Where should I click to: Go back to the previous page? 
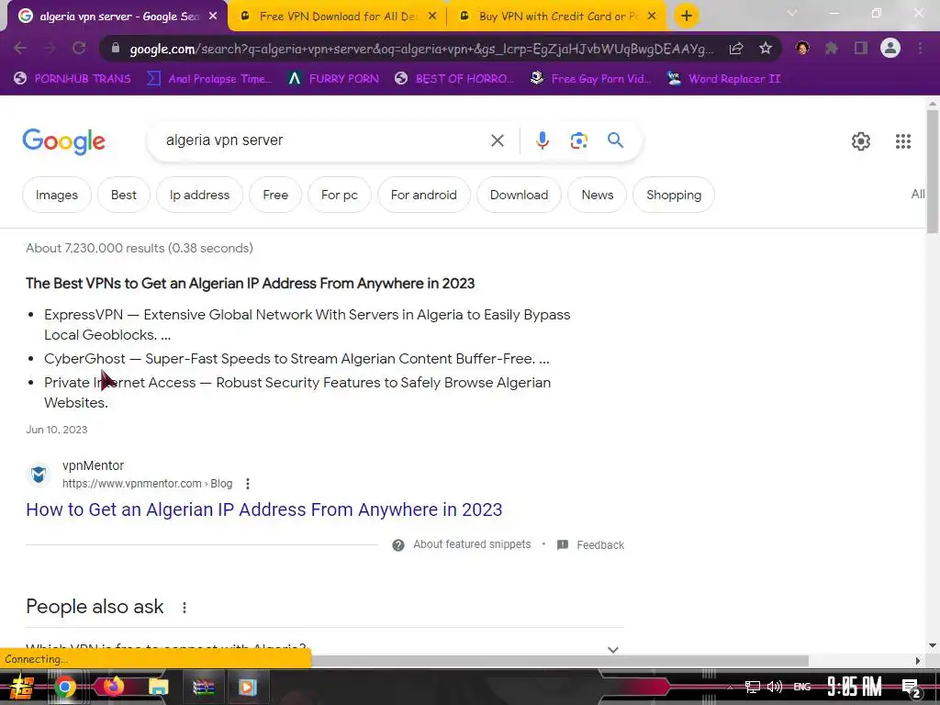click(x=20, y=49)
